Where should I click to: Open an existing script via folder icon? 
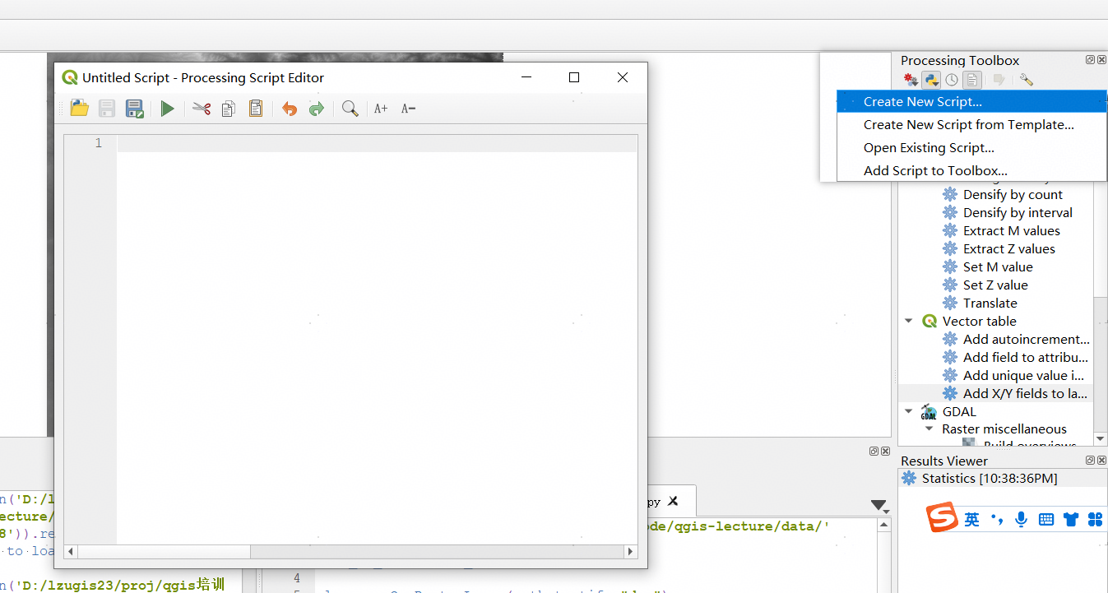[79, 108]
